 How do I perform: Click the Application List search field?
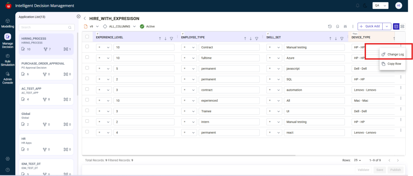(47, 27)
